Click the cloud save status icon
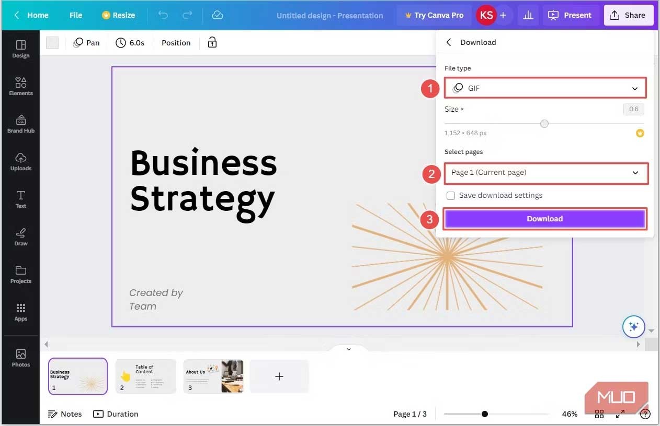Screen dimensions: 660x426 point(218,15)
